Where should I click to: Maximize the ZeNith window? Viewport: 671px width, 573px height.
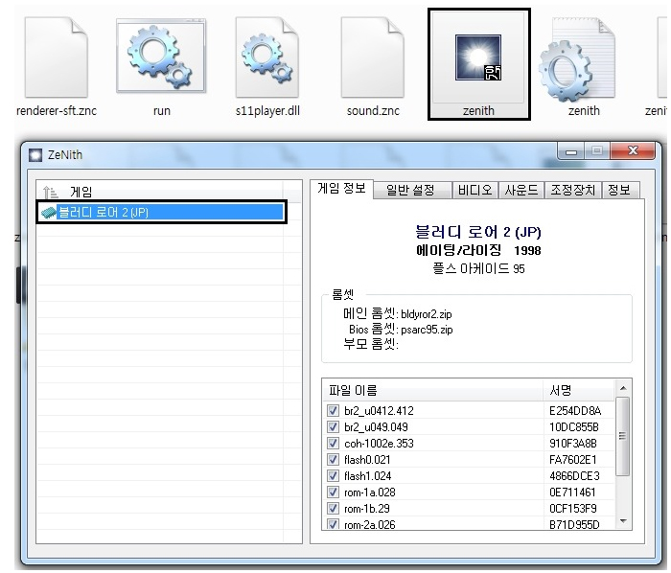pyautogui.click(x=597, y=151)
